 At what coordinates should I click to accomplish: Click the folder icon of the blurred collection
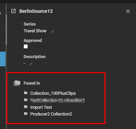[x=26, y=100]
